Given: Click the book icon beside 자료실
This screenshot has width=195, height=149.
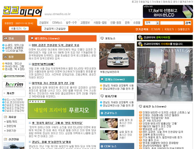Looking at the screenshot, I should pyautogui.click(x=5, y=117).
